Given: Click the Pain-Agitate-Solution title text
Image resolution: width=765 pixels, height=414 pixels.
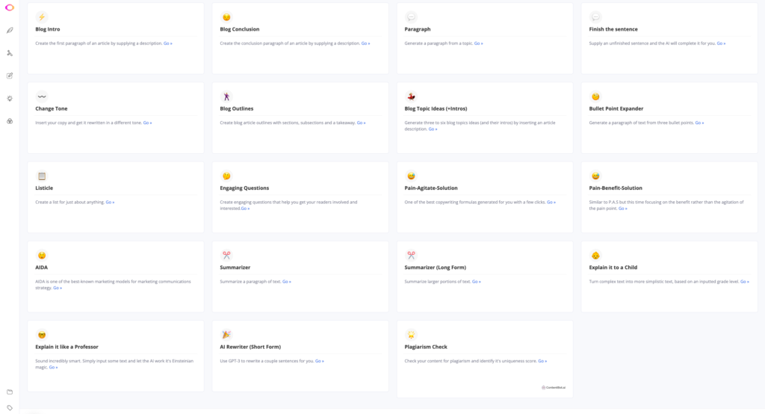Looking at the screenshot, I should coord(431,188).
